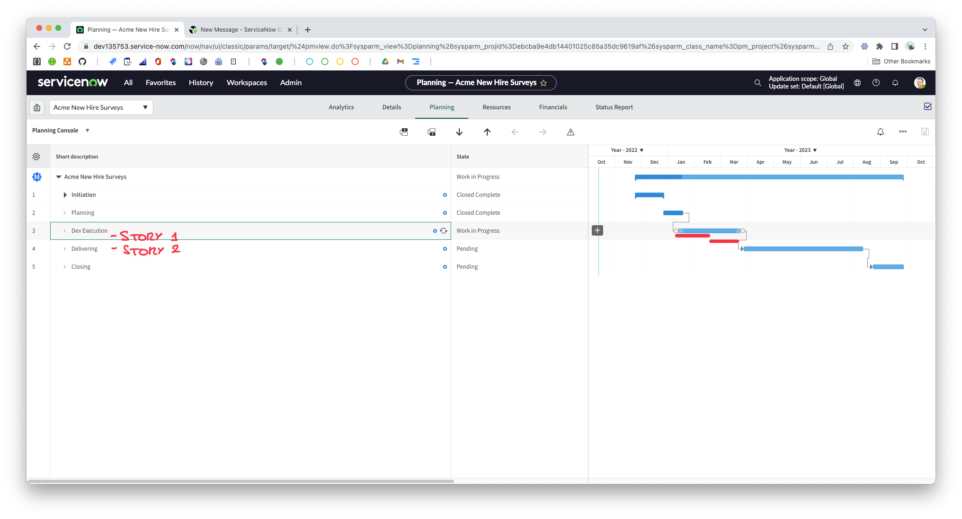The image size is (962, 519).
Task: Open the three-dot more options menu
Action: 903,132
